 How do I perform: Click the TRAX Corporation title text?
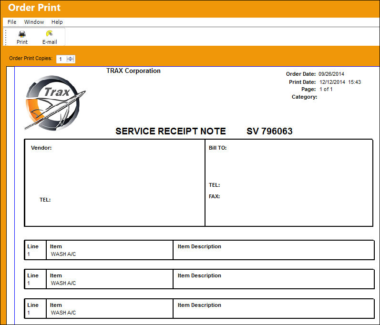[x=134, y=71]
